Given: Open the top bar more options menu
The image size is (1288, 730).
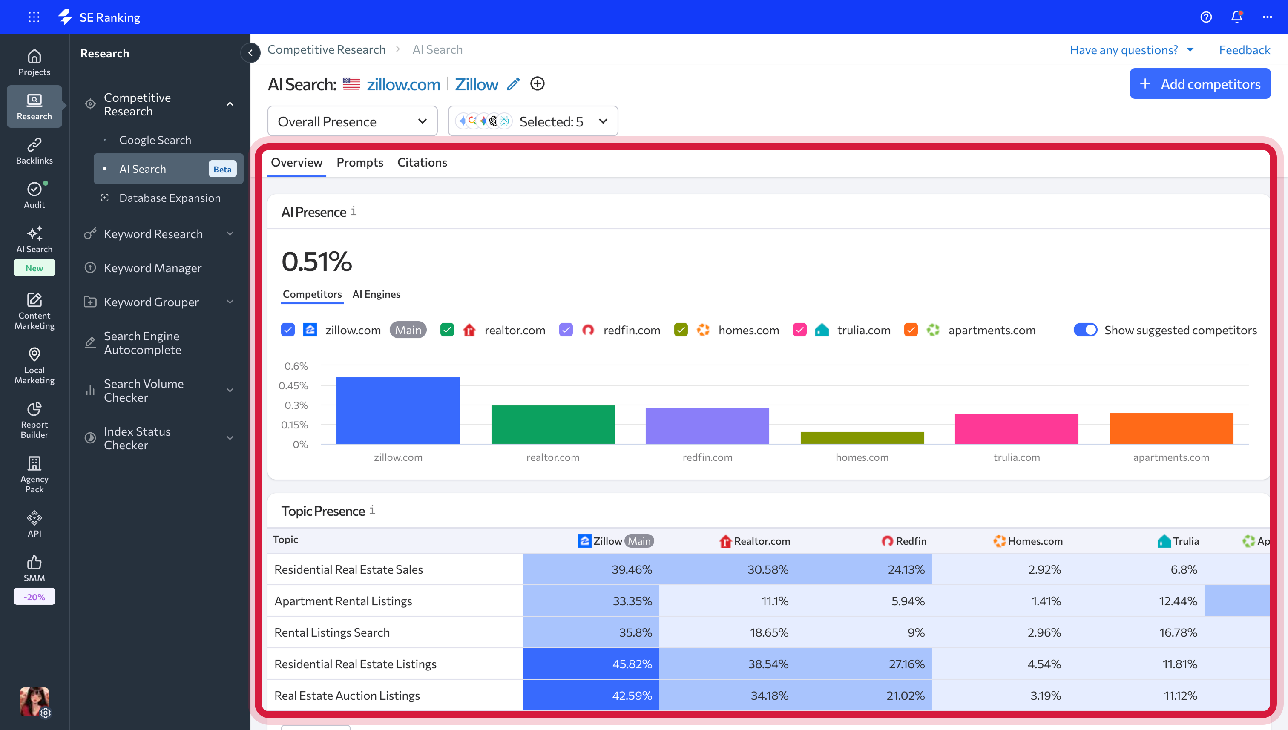Looking at the screenshot, I should (x=1268, y=17).
